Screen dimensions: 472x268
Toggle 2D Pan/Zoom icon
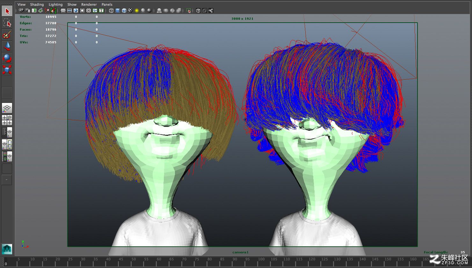(47, 11)
